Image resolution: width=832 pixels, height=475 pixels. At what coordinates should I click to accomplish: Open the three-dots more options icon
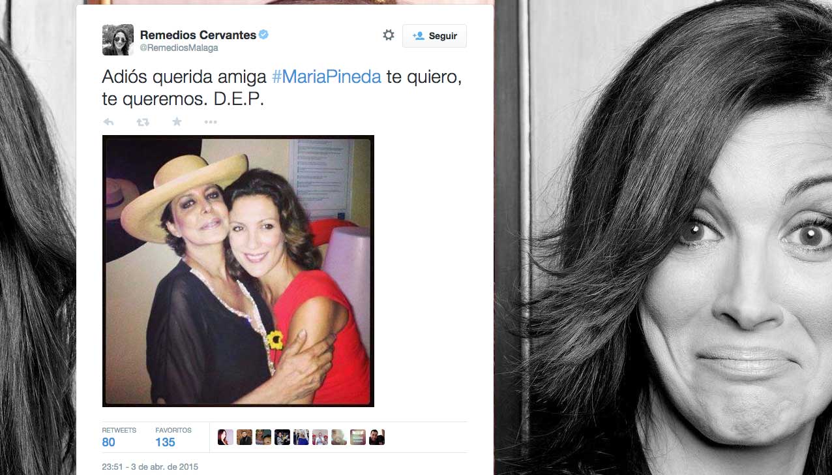tap(211, 122)
